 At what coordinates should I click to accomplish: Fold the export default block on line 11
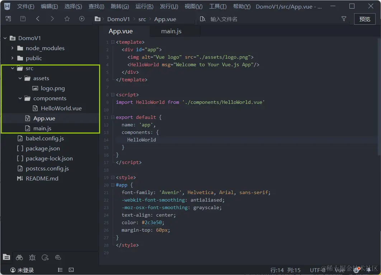pyautogui.click(x=113, y=117)
